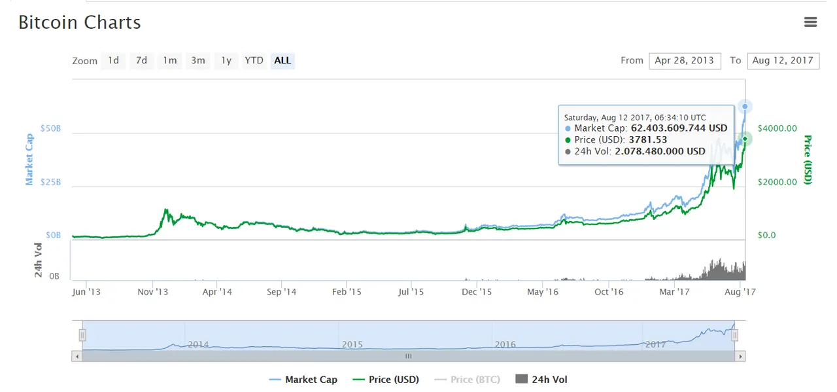Click the $4000.00 price axis label

[777, 128]
